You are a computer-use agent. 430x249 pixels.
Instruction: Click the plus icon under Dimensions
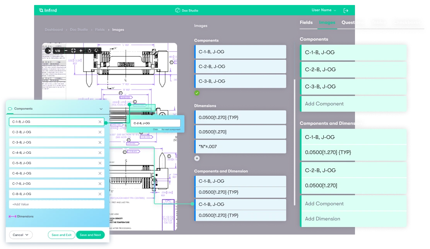pyautogui.click(x=197, y=158)
